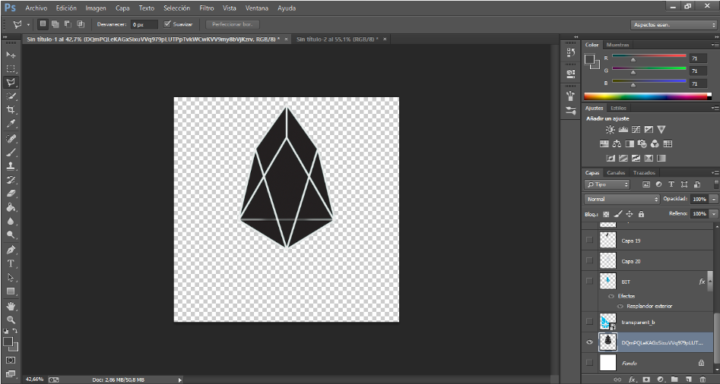Viewport: 720px width, 384px height.
Task: Open the Archivo menu
Action: (36, 8)
